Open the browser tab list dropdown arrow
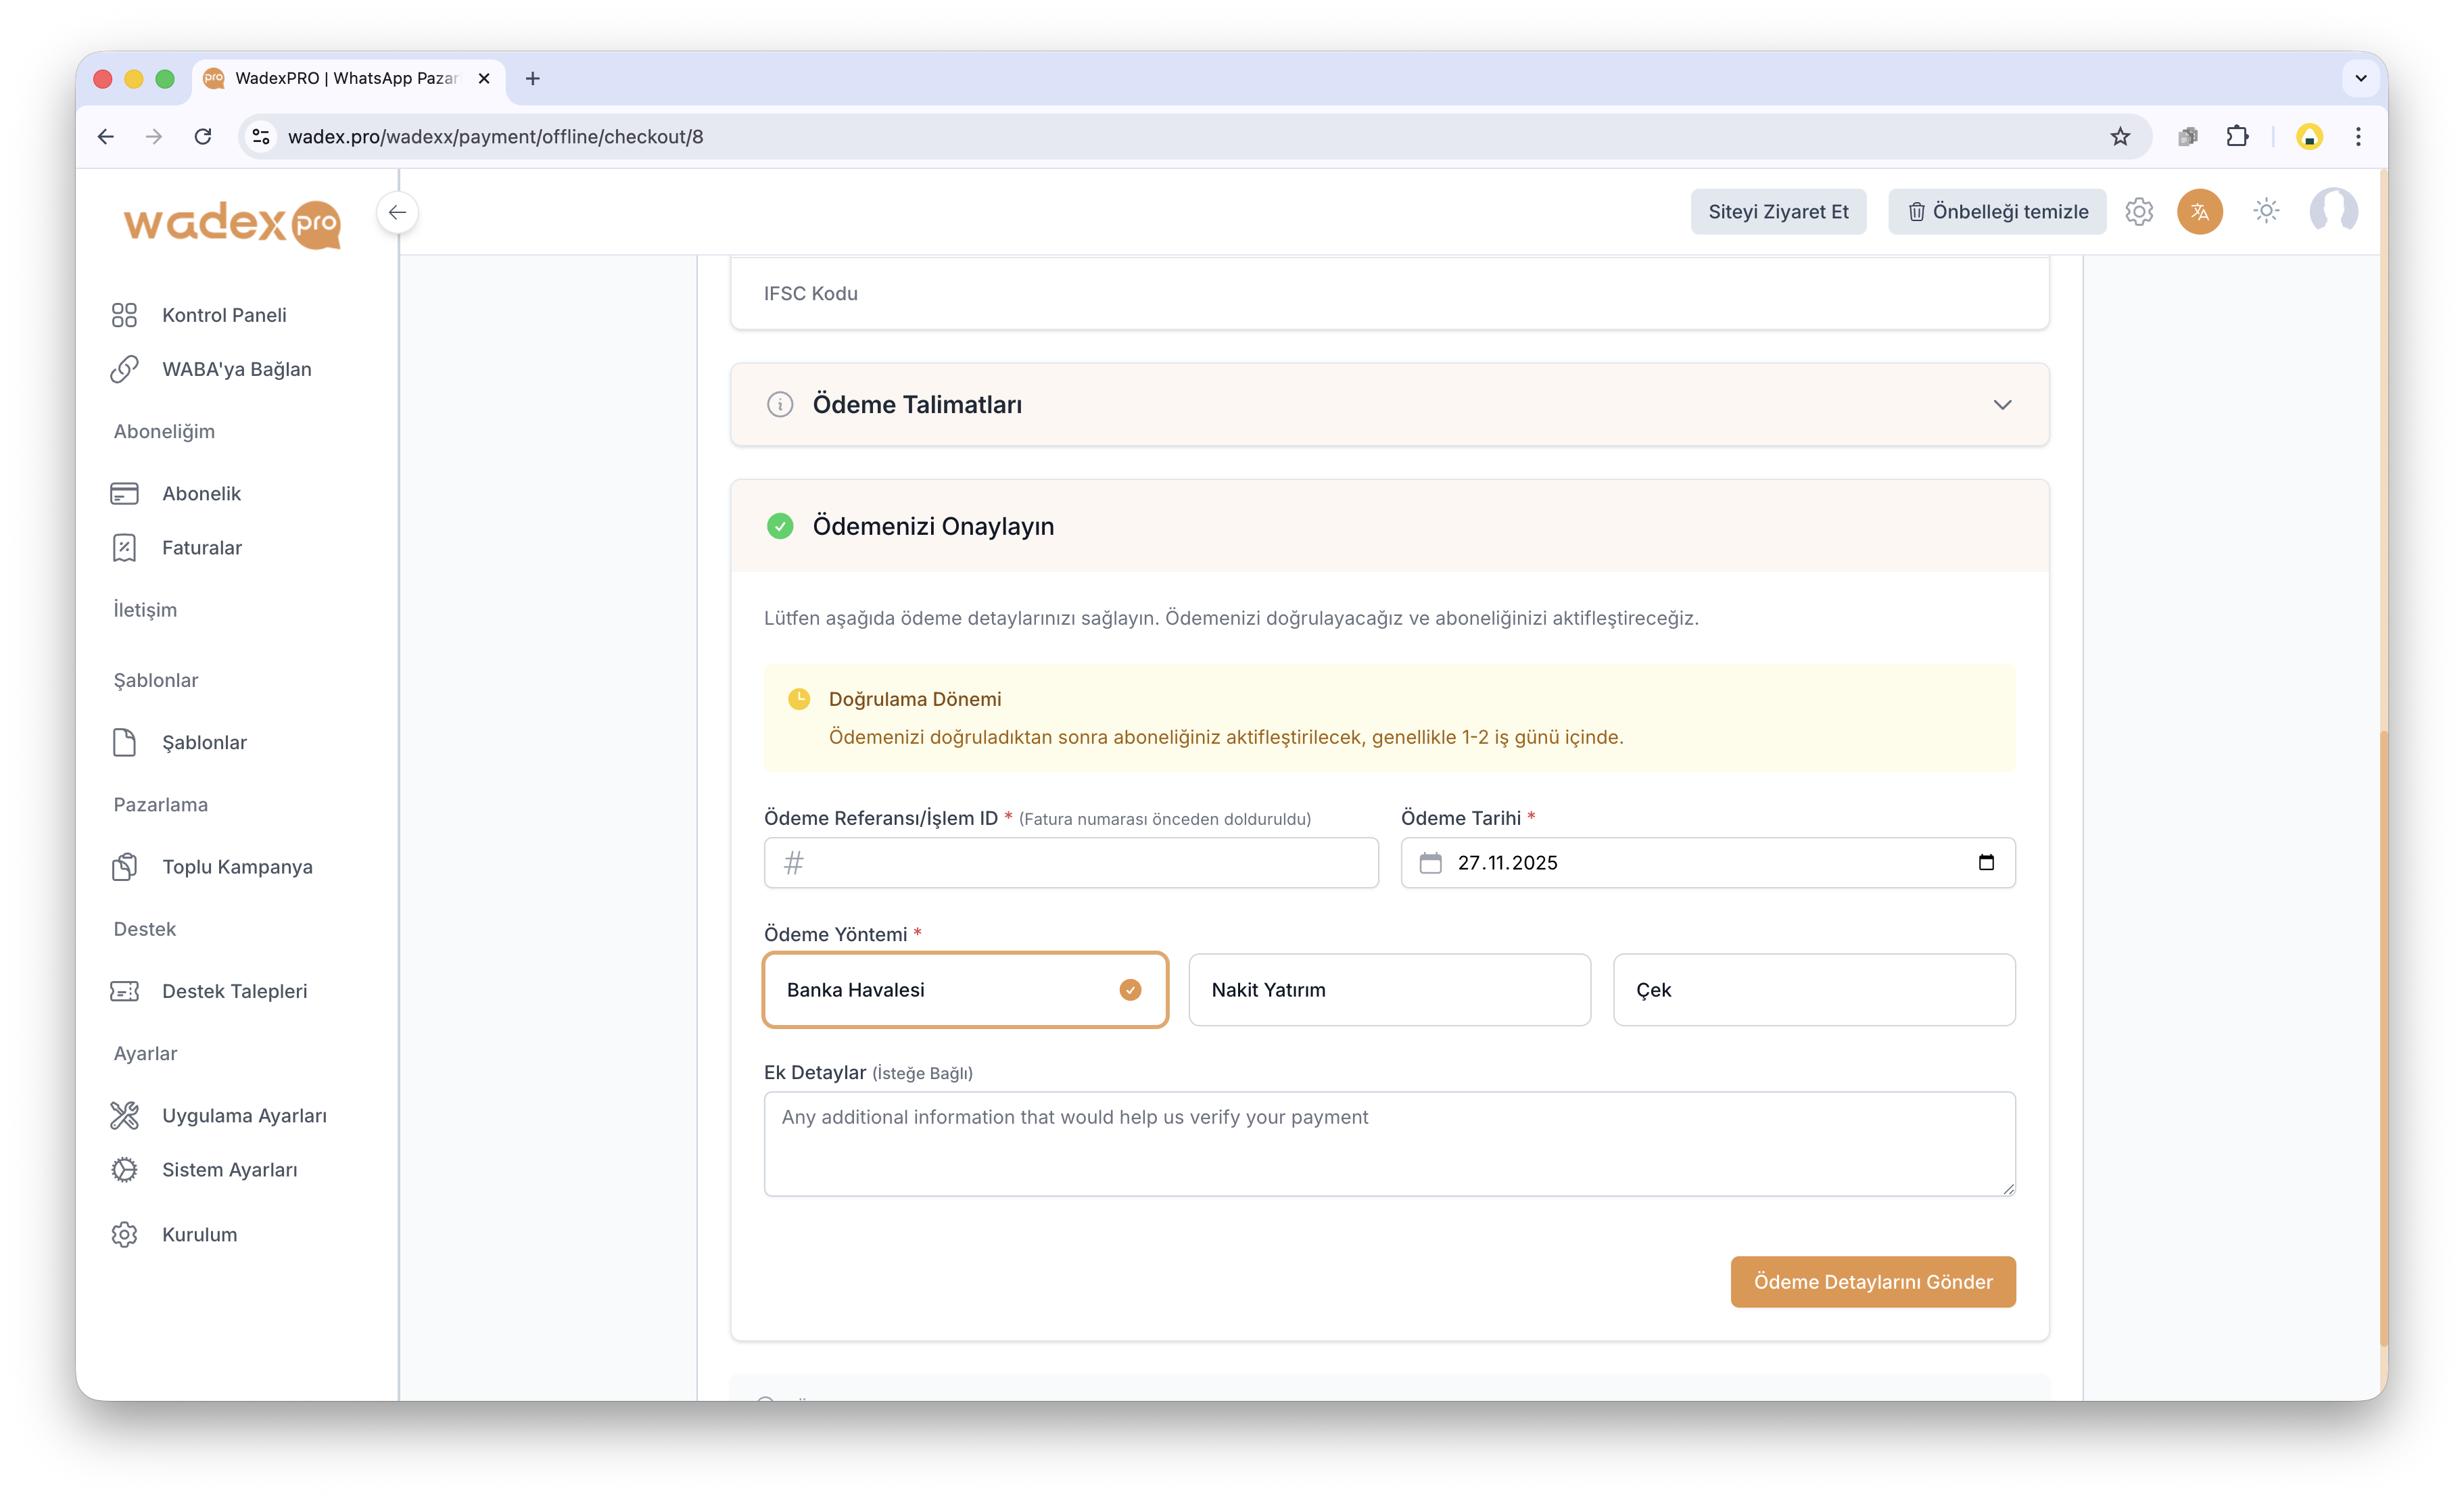This screenshot has height=1501, width=2464. 2361,78
